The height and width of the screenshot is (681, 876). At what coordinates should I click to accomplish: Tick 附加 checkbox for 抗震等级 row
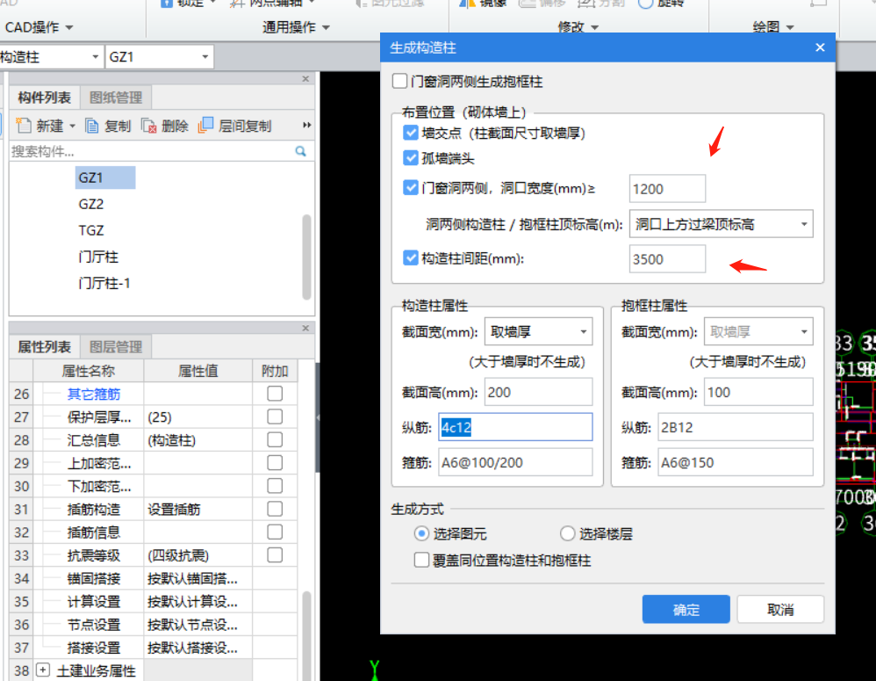point(275,555)
